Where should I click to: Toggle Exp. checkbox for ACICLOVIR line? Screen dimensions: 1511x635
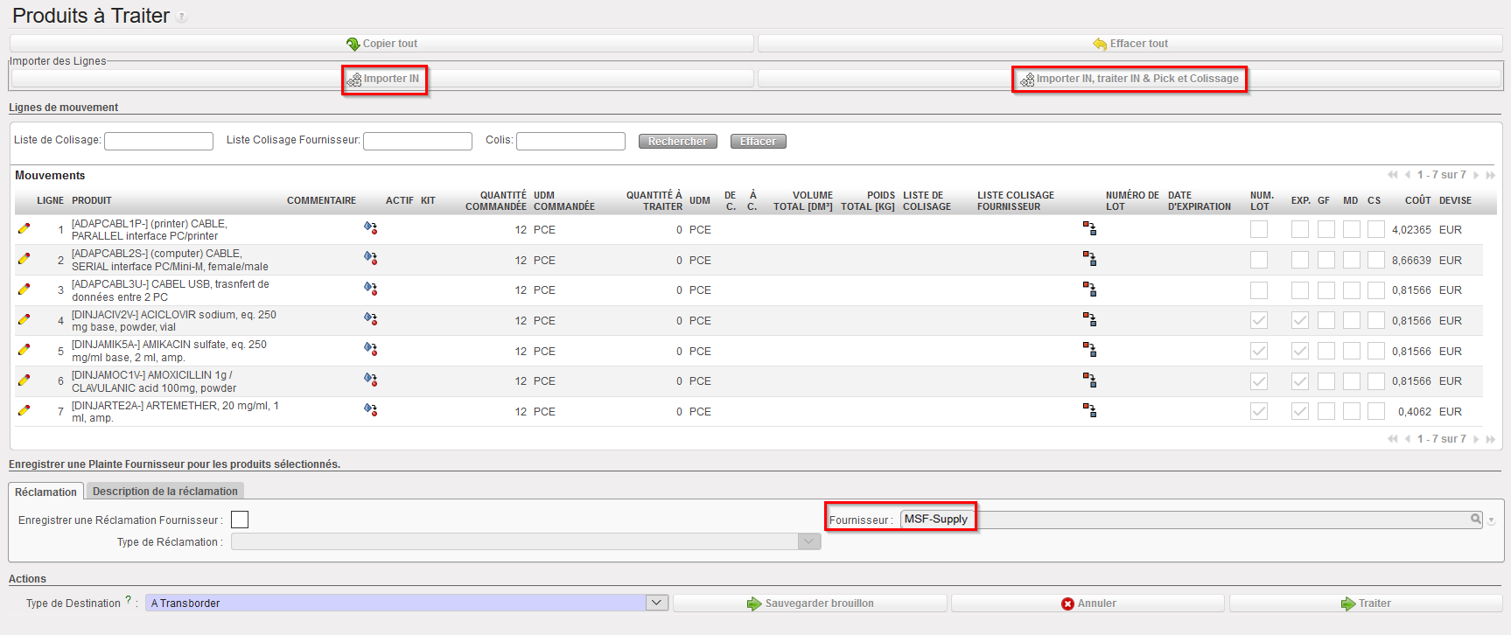[x=1300, y=320]
